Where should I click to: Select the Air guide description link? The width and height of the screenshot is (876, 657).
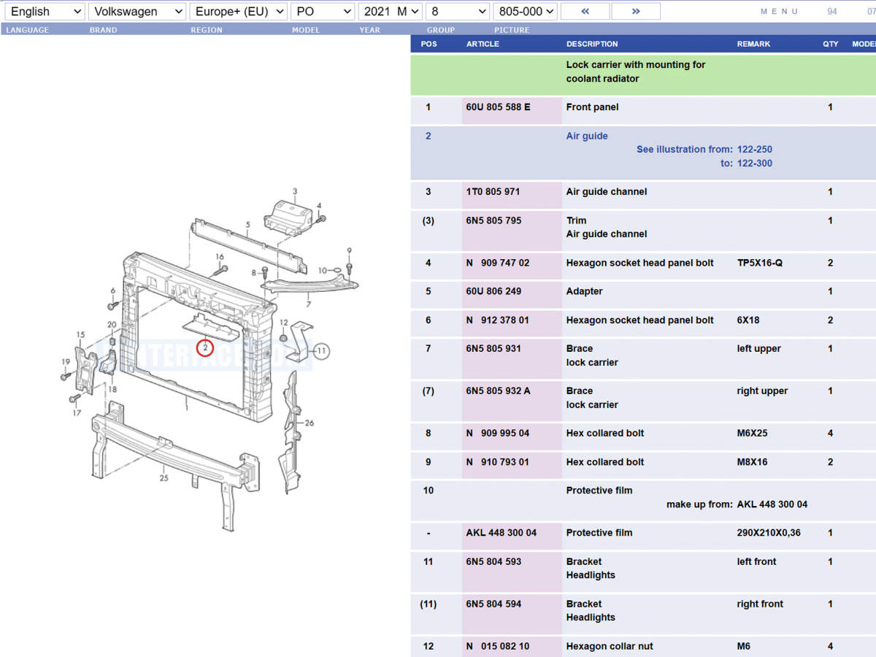pos(587,136)
